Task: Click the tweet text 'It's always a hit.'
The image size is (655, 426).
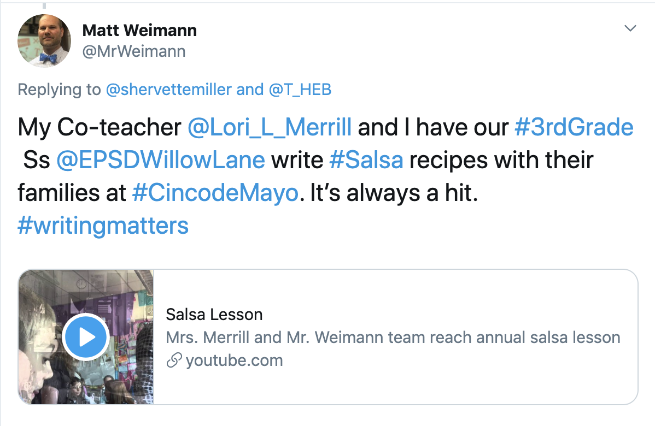Action: tap(394, 193)
